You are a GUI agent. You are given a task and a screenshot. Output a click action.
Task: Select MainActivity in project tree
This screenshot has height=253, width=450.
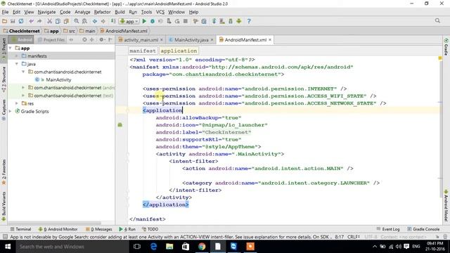click(x=58, y=79)
